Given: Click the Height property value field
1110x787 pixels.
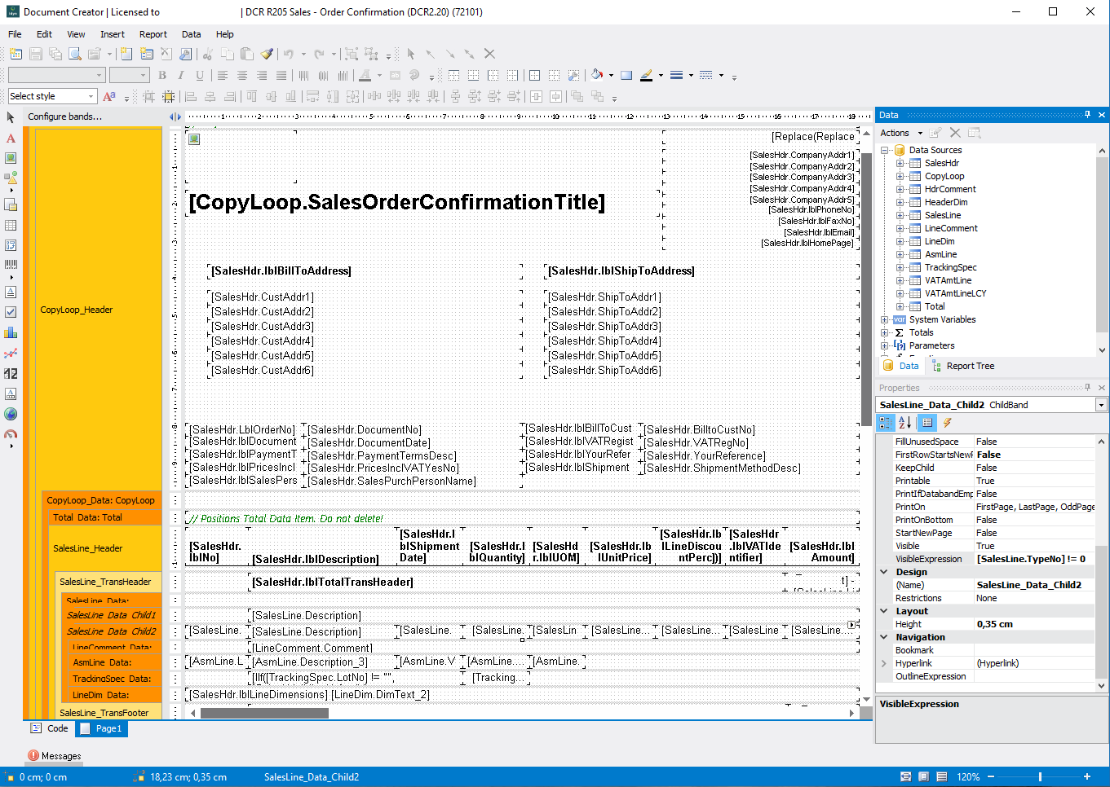Looking at the screenshot, I should click(x=1034, y=624).
